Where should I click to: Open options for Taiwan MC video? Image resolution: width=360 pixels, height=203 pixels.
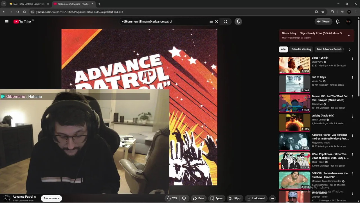tap(353, 97)
